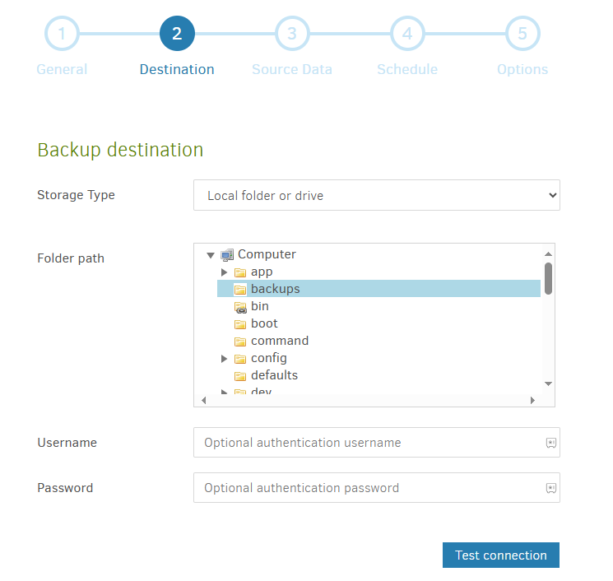613x581 pixels.
Task: Expand the config folder node
Action: coord(224,359)
